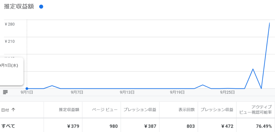
Task: Click the 表示回数 column header
Action: pyautogui.click(x=187, y=110)
